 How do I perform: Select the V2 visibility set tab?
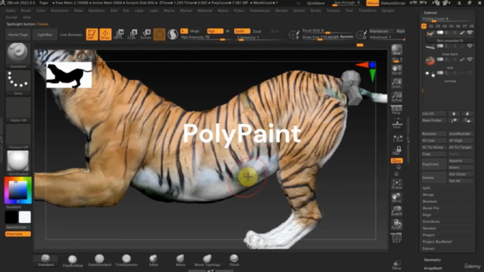coord(431,26)
